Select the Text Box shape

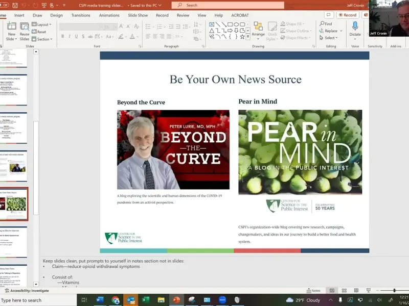(x=212, y=24)
